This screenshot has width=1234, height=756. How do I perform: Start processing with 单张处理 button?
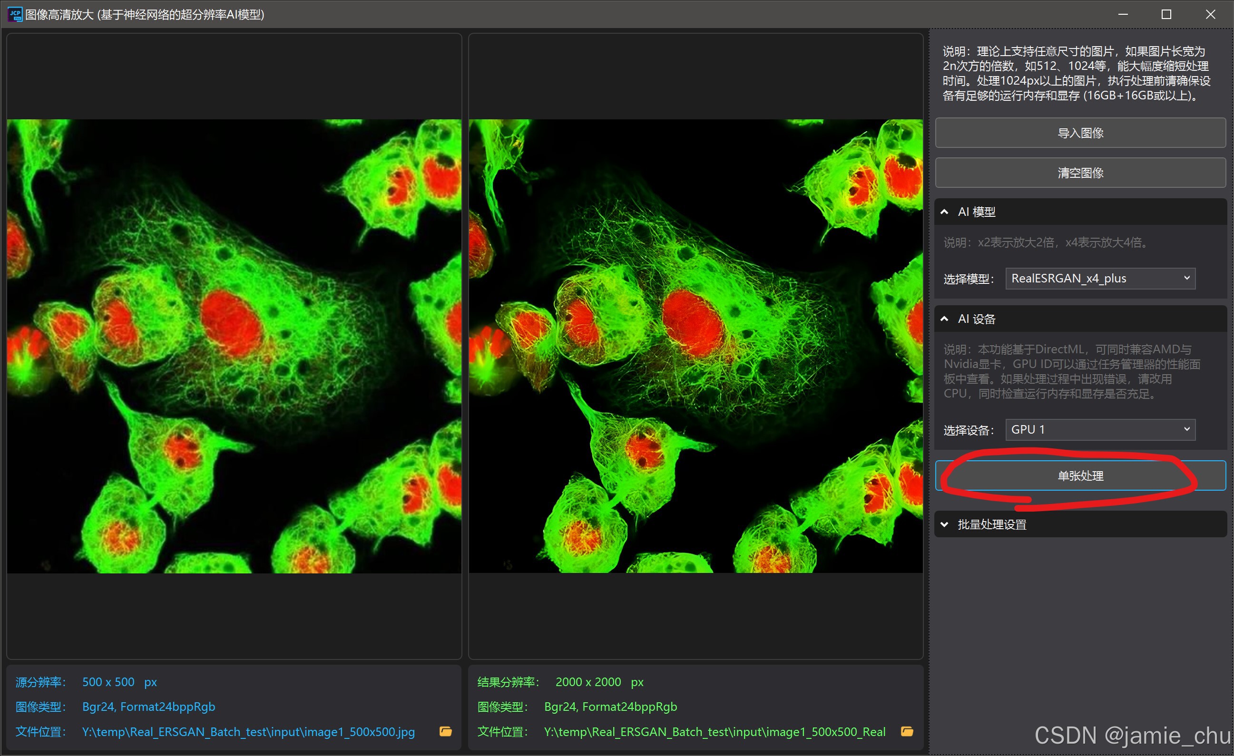(x=1080, y=475)
